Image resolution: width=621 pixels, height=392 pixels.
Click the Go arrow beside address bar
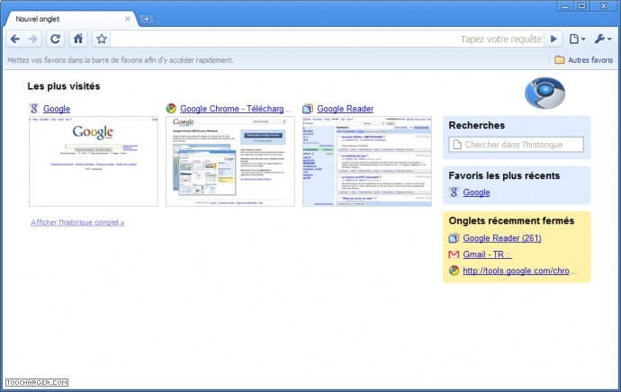(553, 39)
